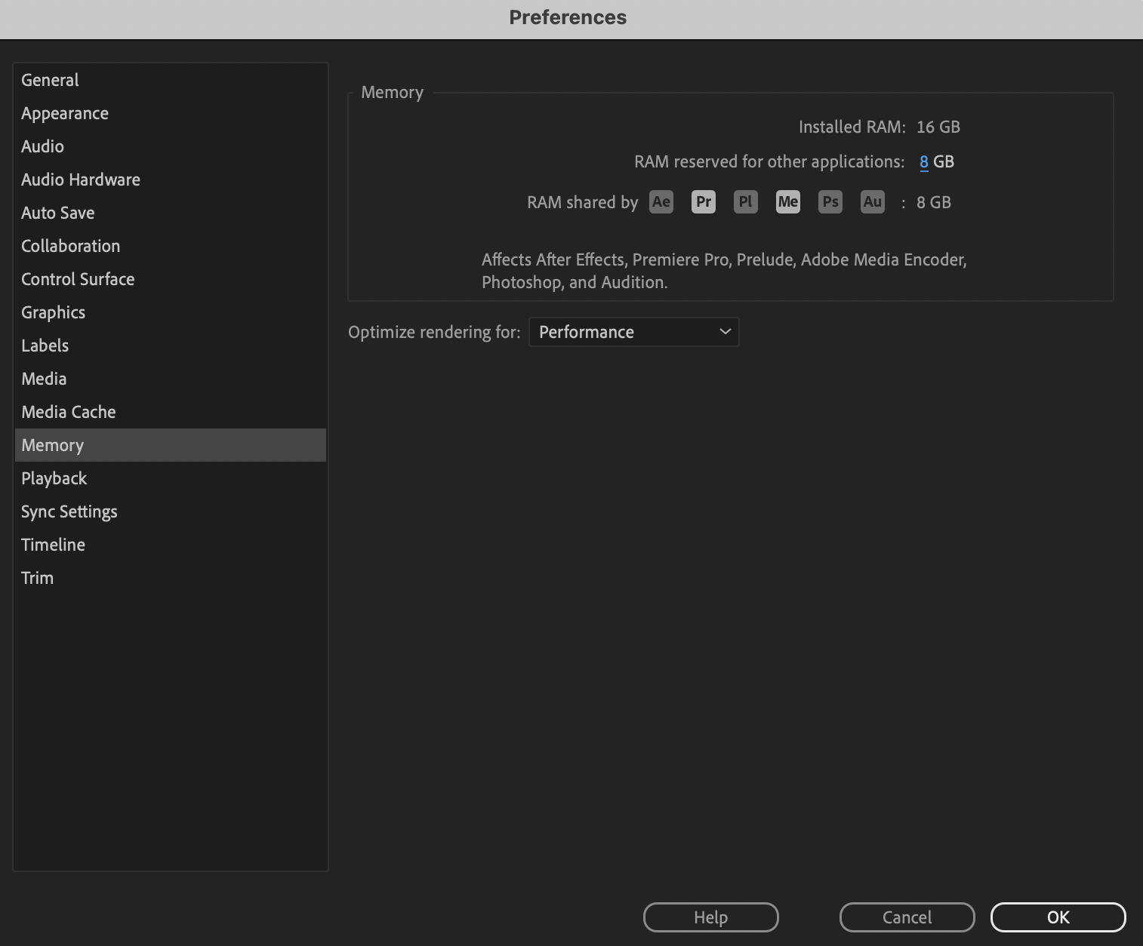The height and width of the screenshot is (946, 1143).
Task: Click the OK button
Action: [x=1058, y=917]
